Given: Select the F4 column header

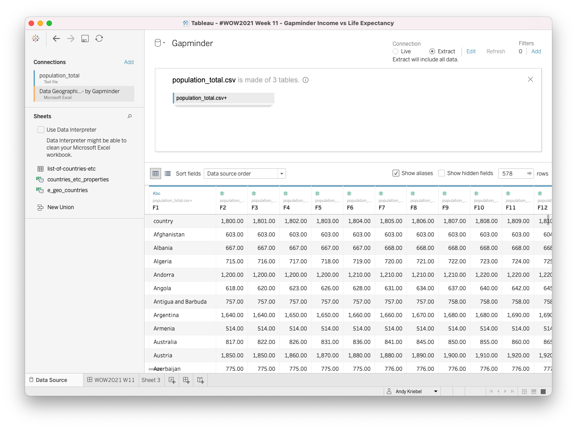Looking at the screenshot, I should 295,201.
